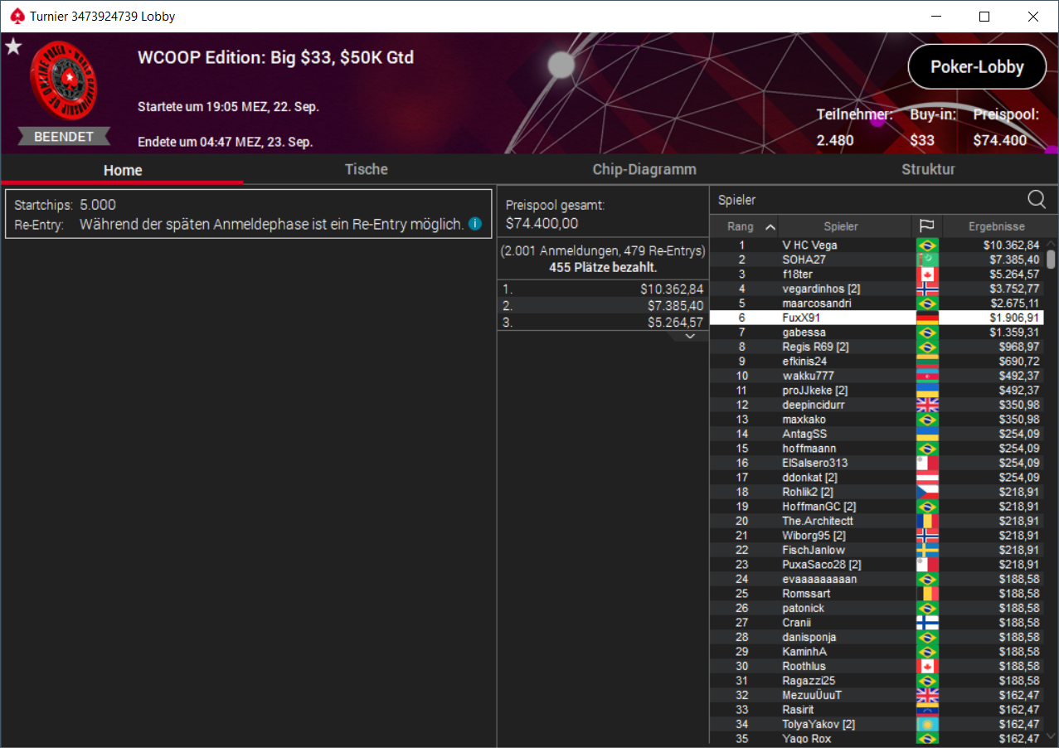Screen dimensions: 1059x748
Task: Open the Poker-Lobby button
Action: 977,67
